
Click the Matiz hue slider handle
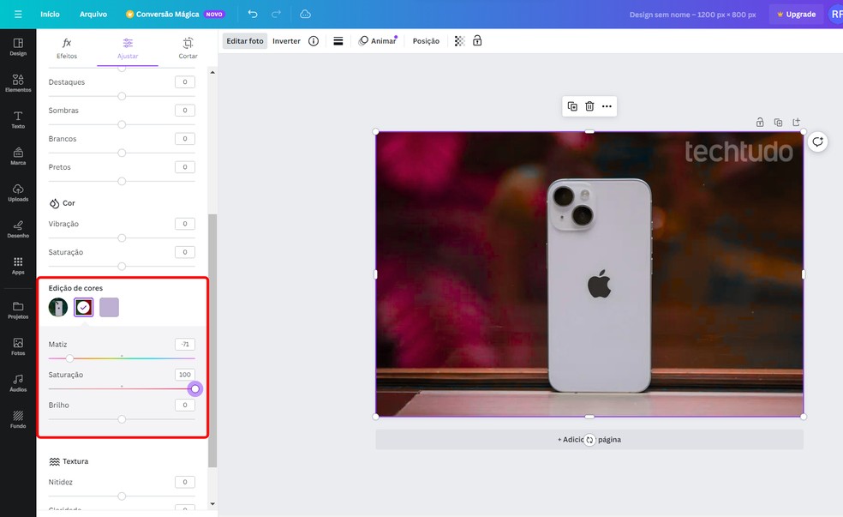[x=69, y=358]
